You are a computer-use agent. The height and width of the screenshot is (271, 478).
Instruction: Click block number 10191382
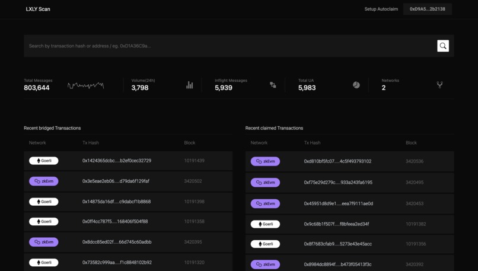[416, 224]
